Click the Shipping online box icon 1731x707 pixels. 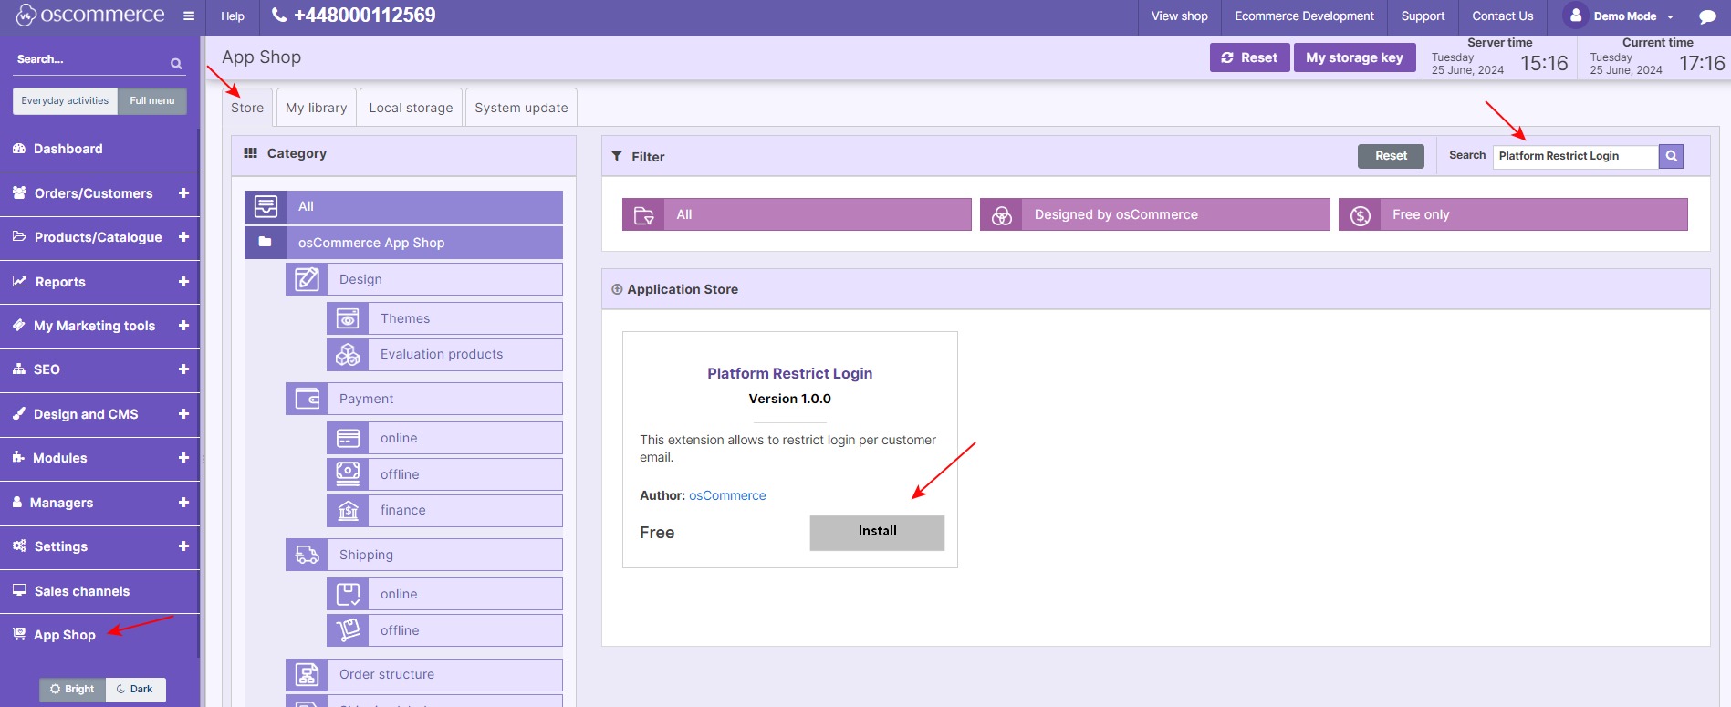point(348,594)
